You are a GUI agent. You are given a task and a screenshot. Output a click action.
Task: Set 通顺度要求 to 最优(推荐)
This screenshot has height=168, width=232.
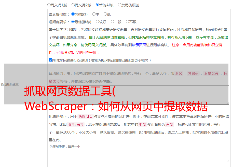[73, 22]
